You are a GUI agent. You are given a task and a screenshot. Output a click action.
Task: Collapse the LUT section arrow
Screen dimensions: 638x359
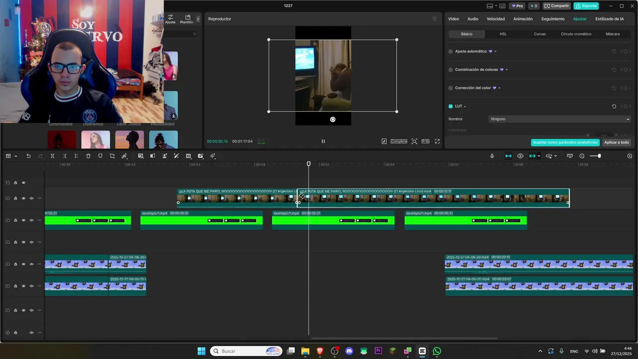465,106
